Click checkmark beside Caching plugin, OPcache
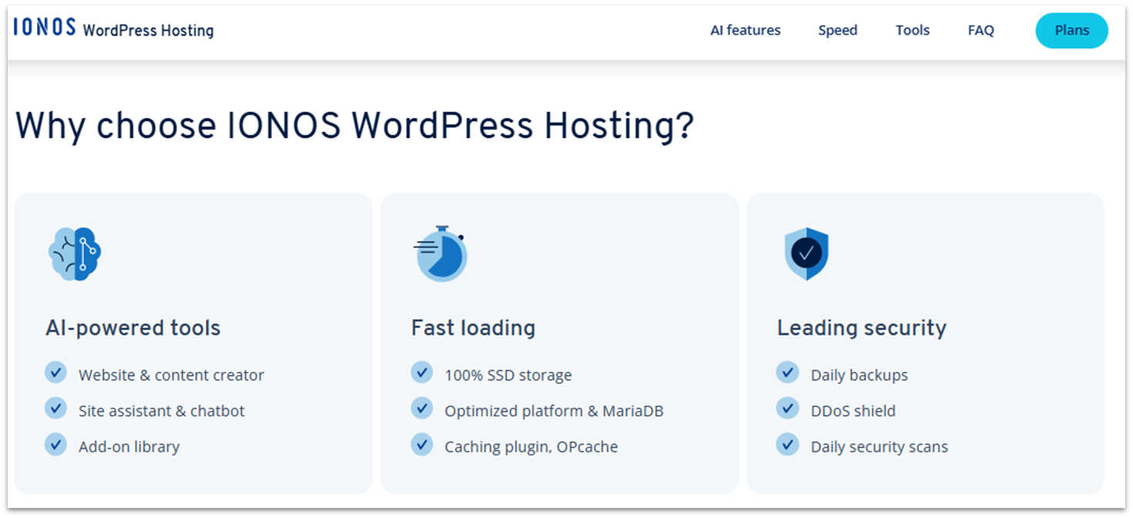1133x518 pixels. tap(422, 444)
